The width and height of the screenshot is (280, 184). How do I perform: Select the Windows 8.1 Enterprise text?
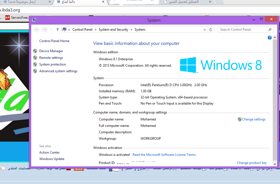(x=116, y=59)
